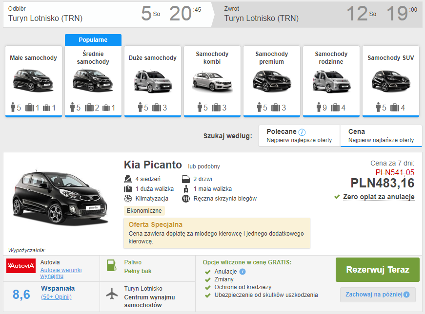Screen dimensions: 425x314
Task: Click the manual gearbox icon
Action: pyautogui.click(x=186, y=199)
